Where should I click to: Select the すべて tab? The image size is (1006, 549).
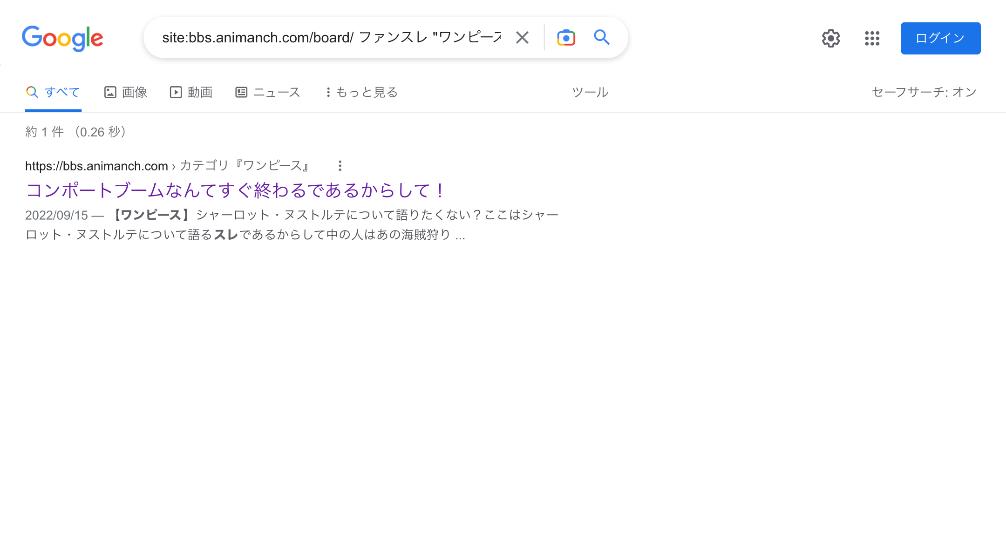click(x=53, y=92)
